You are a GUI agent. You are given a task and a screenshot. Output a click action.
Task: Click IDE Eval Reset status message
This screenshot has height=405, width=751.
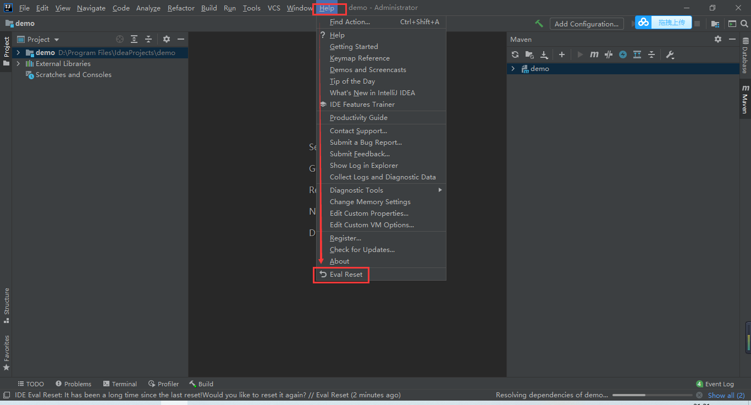pyautogui.click(x=208, y=395)
